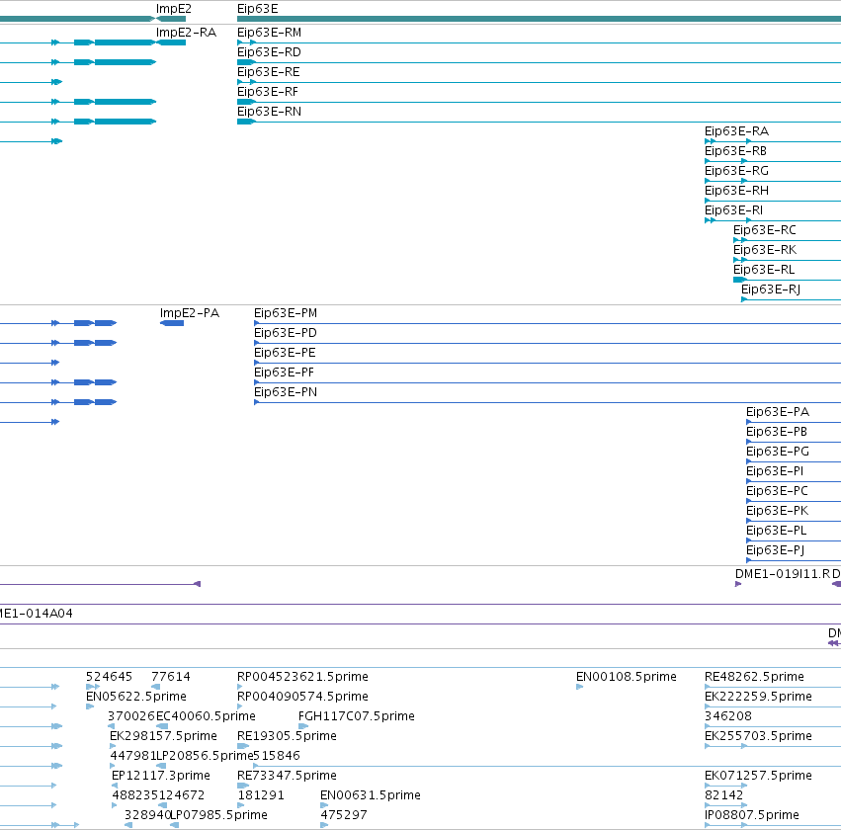Click transcript label Eip63E-RE

coord(268,72)
